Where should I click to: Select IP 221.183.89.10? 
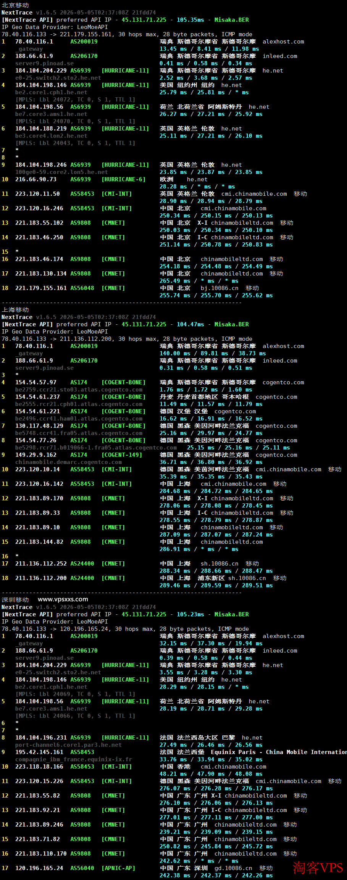[x=37, y=527]
